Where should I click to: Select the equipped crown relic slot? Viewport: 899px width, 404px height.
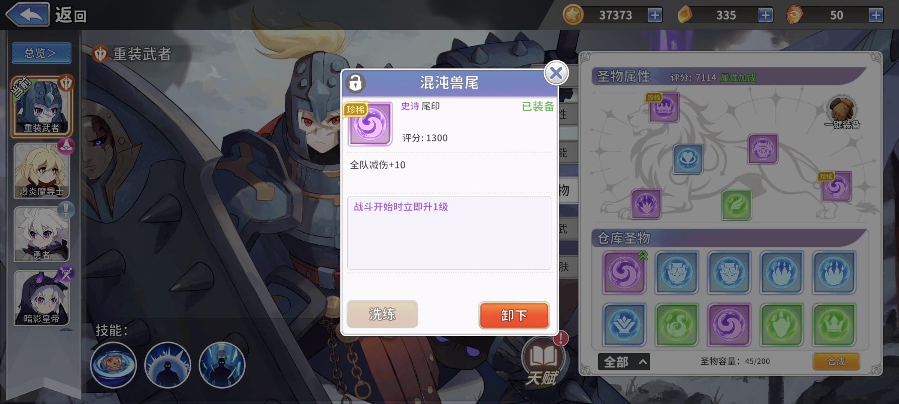664,108
